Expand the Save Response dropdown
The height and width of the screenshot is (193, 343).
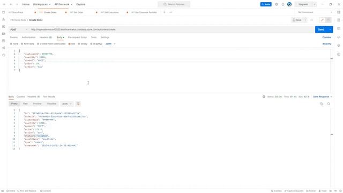coord(323,96)
